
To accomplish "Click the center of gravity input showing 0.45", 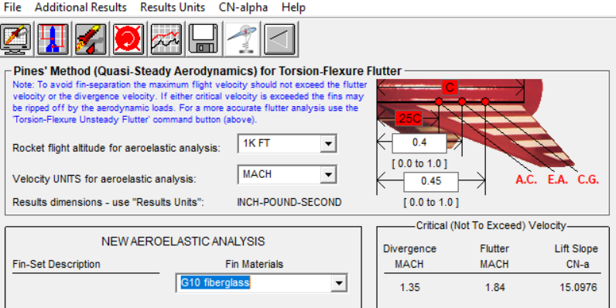I will (431, 182).
